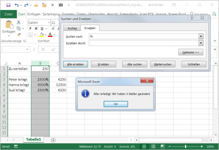The image size is (219, 150).
Task: Select column B header
Action: [x=40, y=63]
